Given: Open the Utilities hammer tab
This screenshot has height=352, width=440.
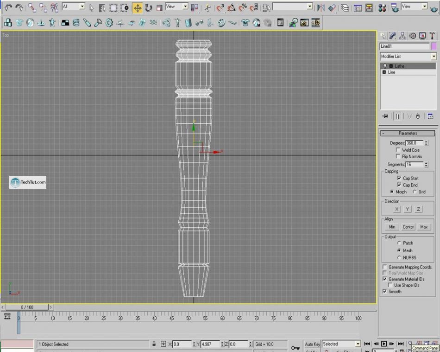Looking at the screenshot, I should pos(432,36).
